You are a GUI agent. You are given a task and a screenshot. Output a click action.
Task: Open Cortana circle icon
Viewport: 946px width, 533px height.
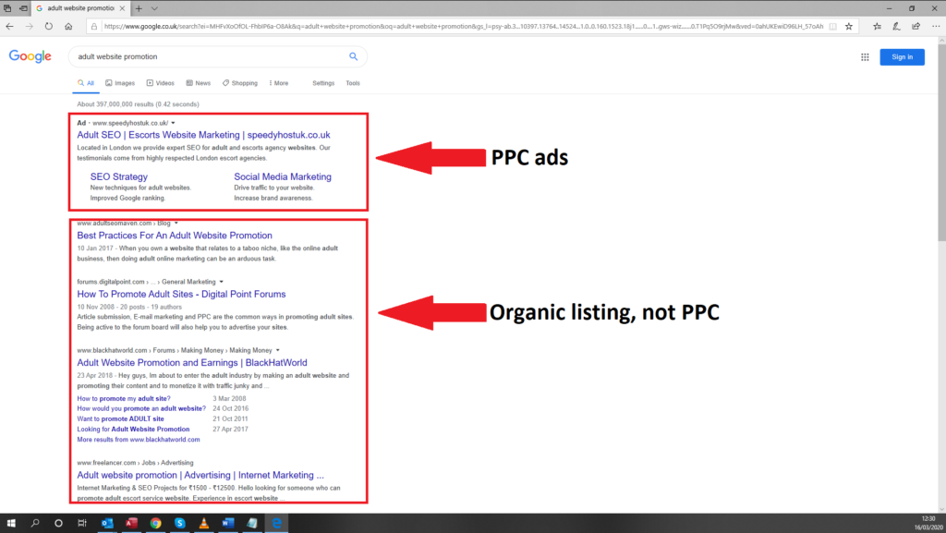point(58,523)
